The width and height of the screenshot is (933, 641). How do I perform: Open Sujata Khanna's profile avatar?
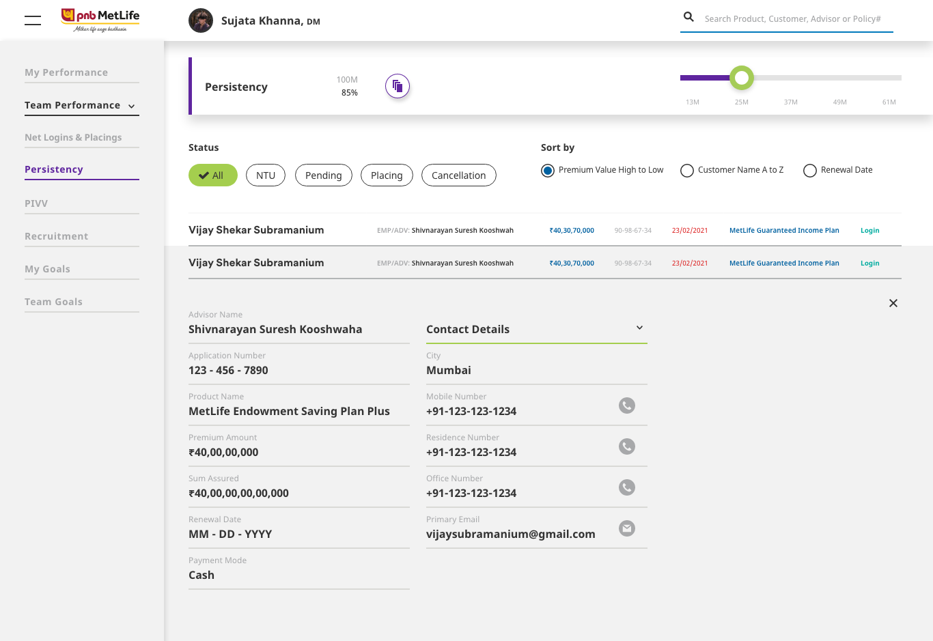201,20
